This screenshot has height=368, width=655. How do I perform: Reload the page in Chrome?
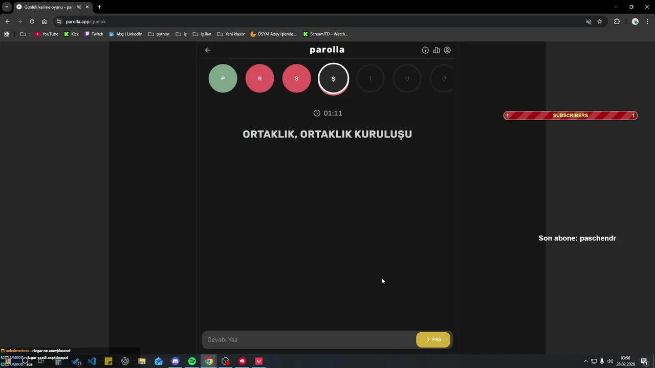(x=32, y=21)
